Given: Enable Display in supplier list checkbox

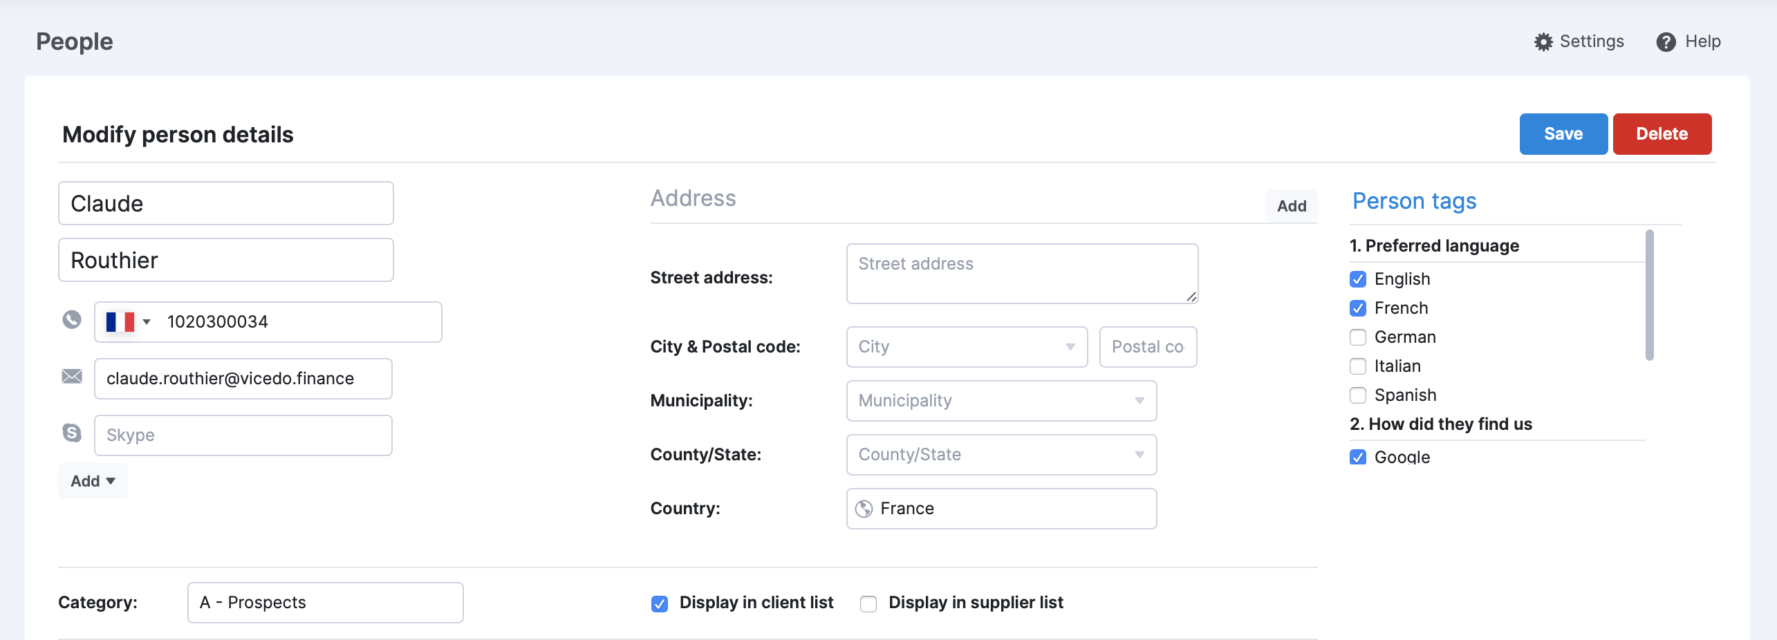Looking at the screenshot, I should click(x=868, y=604).
